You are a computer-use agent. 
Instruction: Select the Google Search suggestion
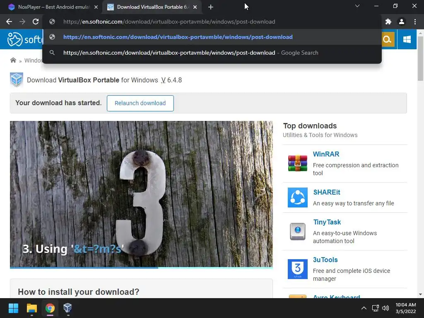click(212, 53)
